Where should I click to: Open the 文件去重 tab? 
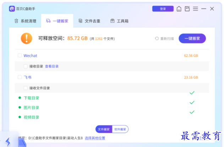[89, 21]
